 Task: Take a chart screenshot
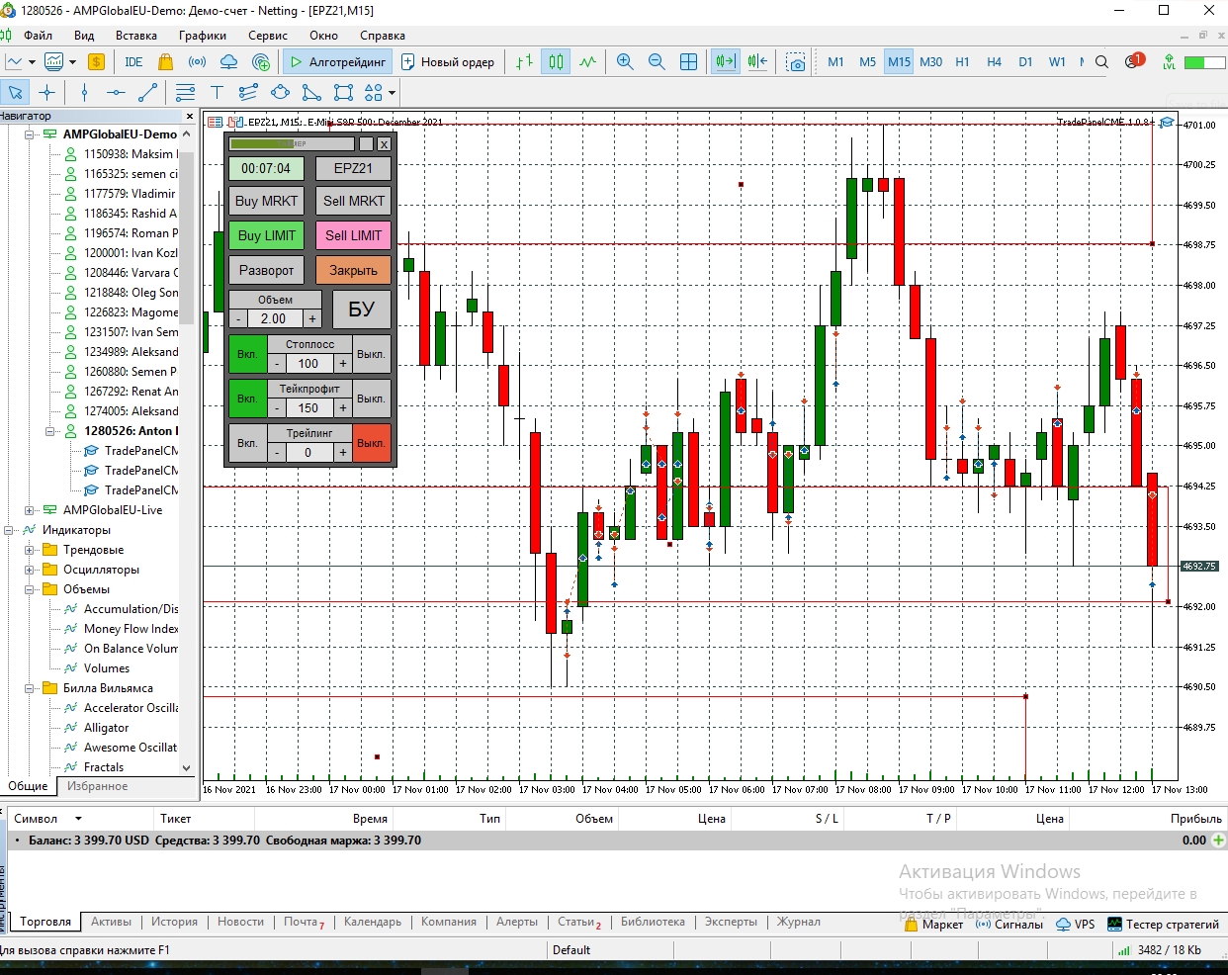click(796, 62)
